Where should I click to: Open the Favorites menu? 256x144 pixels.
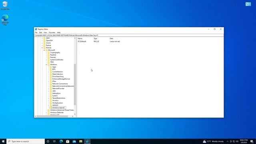click(x=52, y=32)
